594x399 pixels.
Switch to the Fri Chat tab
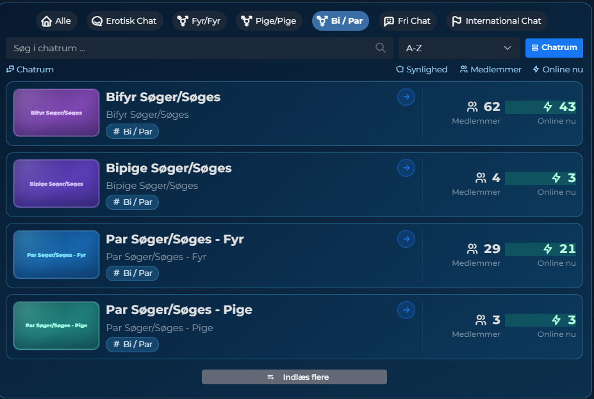407,20
